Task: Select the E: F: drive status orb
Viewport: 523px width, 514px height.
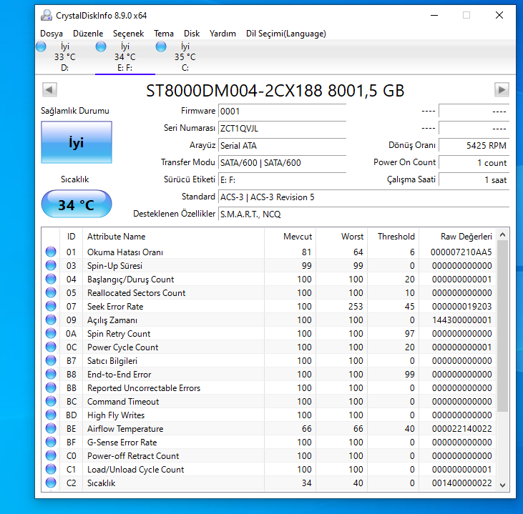Action: click(101, 46)
